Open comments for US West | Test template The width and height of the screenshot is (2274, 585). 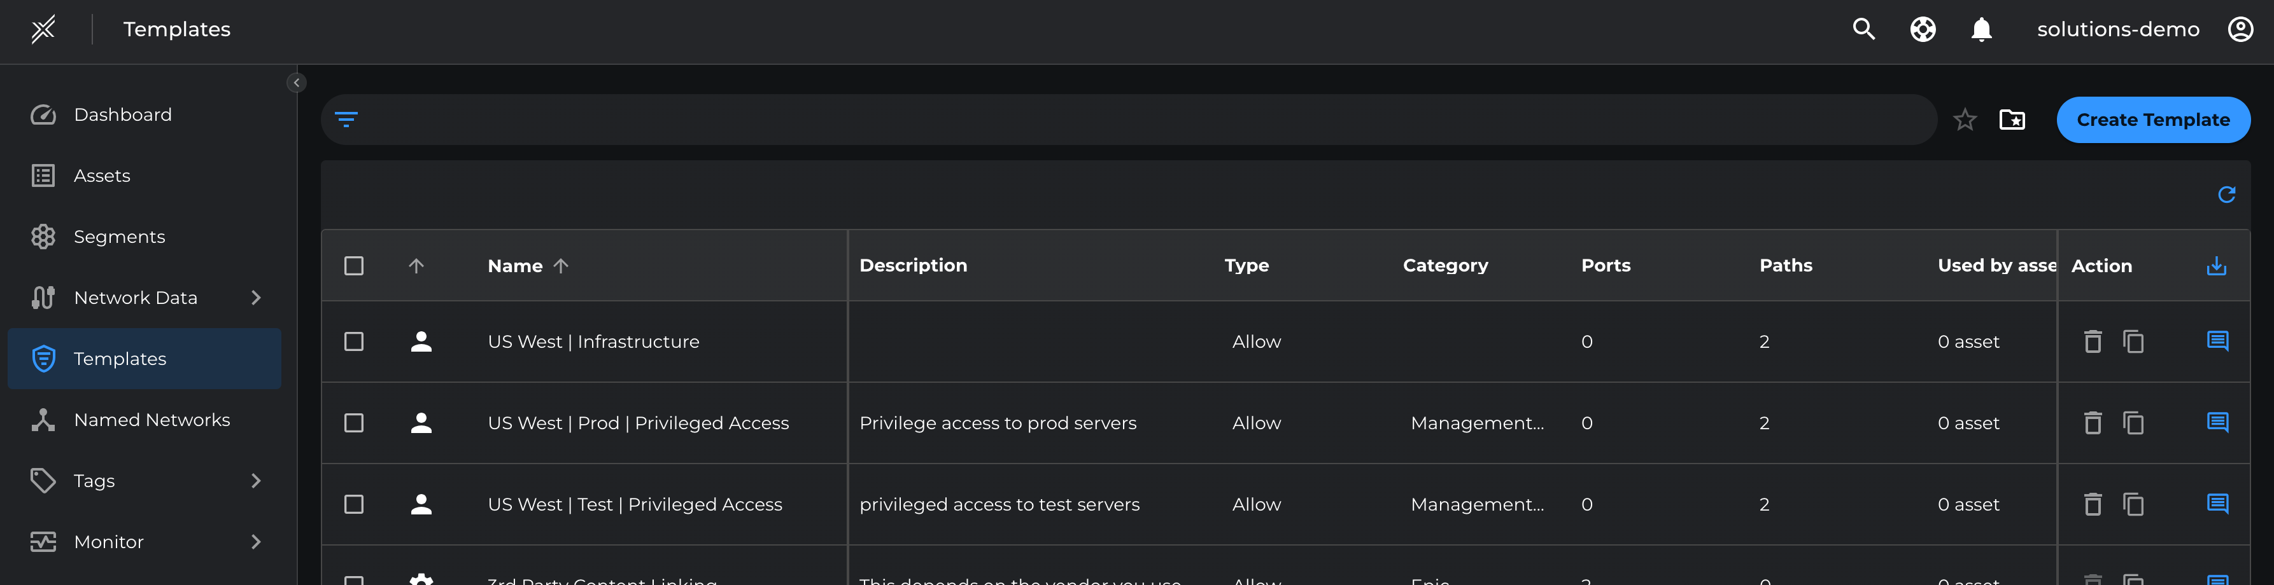tap(2217, 504)
